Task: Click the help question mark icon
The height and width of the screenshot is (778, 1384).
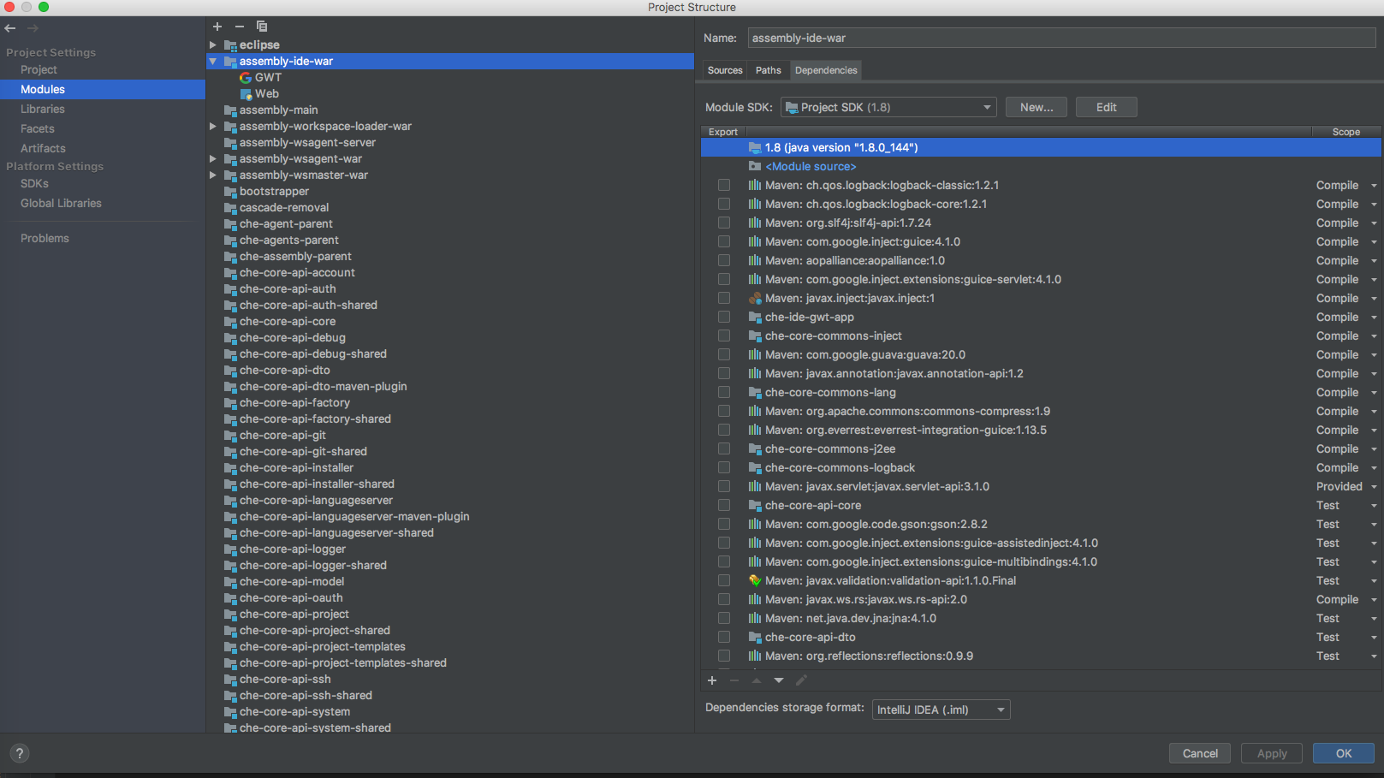Action: [19, 753]
